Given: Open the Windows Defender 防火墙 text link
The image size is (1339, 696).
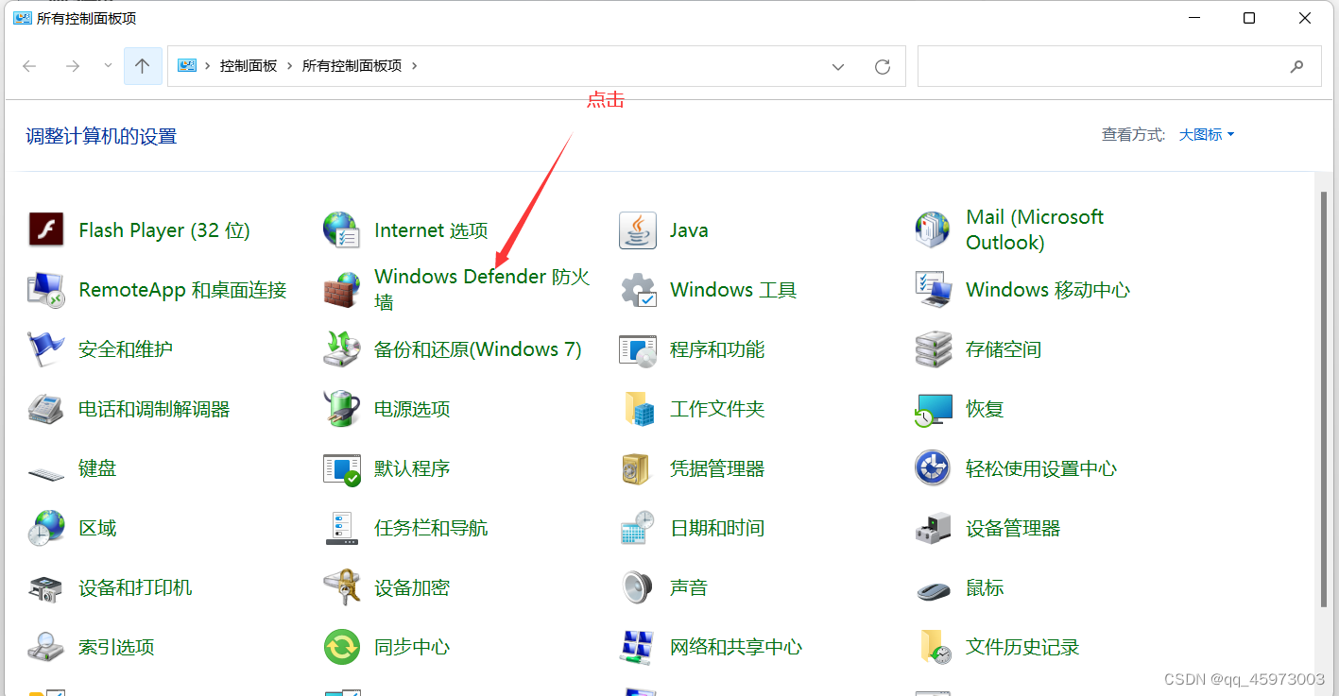Looking at the screenshot, I should coord(482,289).
